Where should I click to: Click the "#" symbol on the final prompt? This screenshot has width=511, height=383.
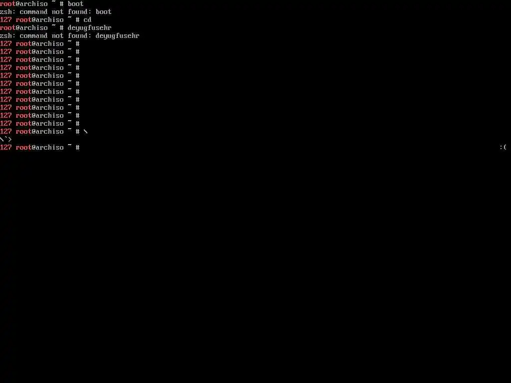coord(77,148)
